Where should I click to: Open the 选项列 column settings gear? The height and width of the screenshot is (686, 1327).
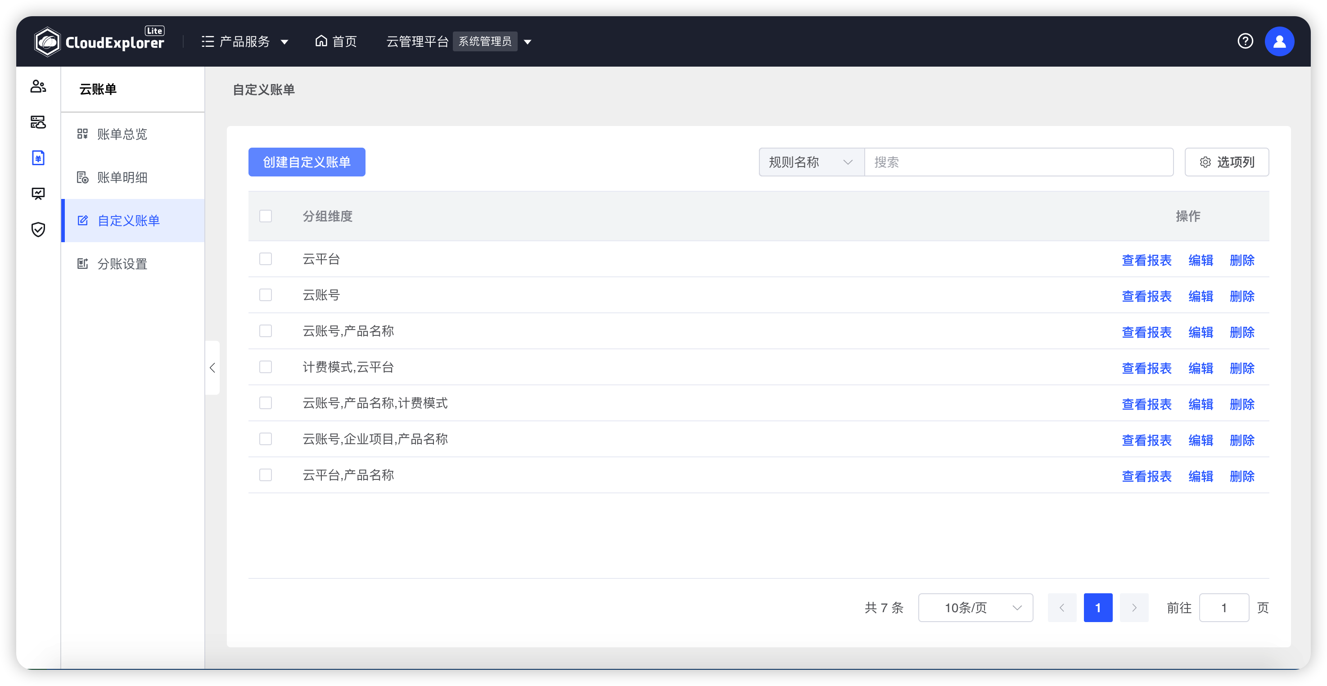tap(1227, 162)
